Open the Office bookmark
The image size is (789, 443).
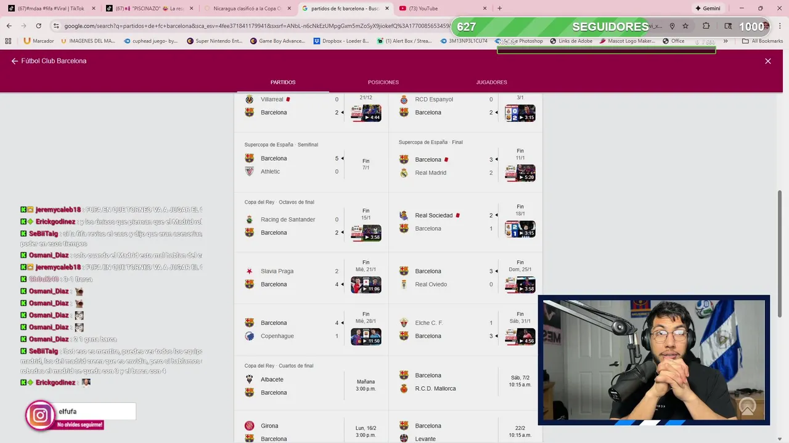pyautogui.click(x=674, y=41)
